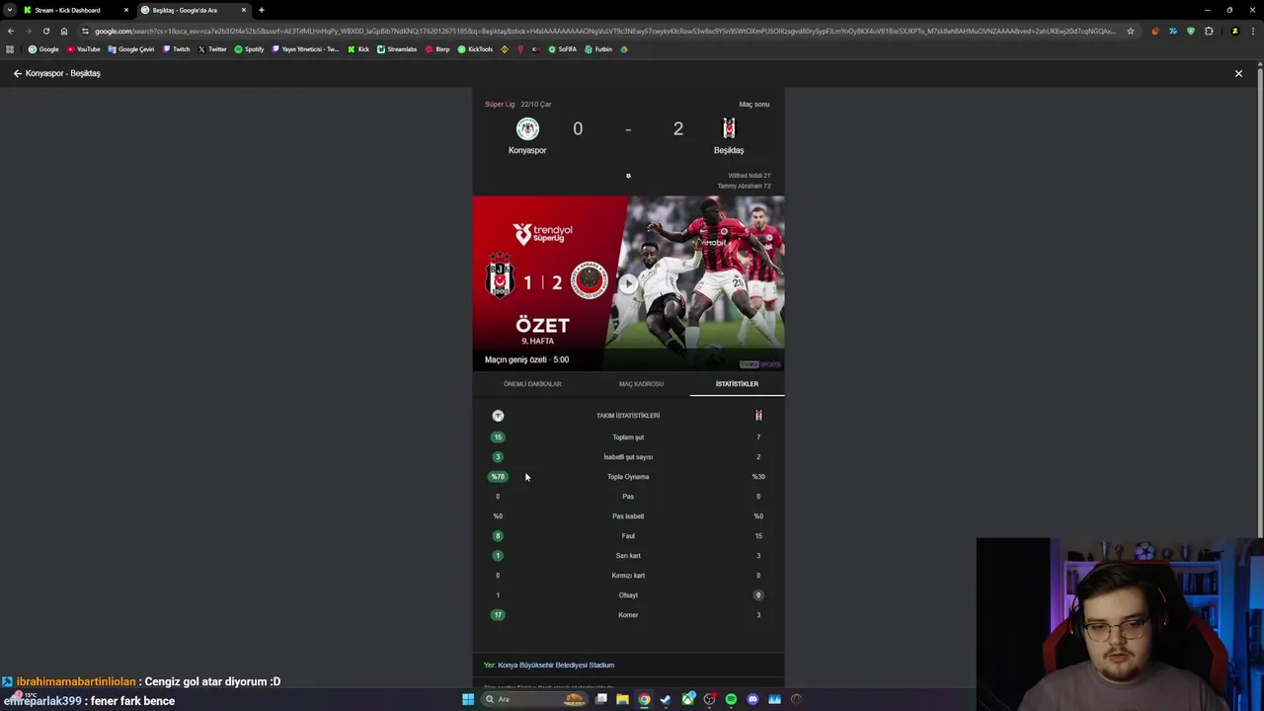Image resolution: width=1264 pixels, height=711 pixels.
Task: Open the Twitch bookmark
Action: pos(177,49)
